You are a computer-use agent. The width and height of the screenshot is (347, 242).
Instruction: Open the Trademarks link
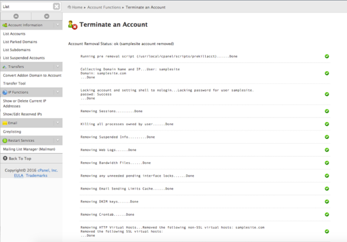[x=37, y=176]
